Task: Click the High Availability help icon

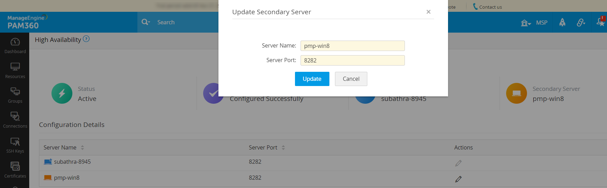Action: click(x=86, y=39)
